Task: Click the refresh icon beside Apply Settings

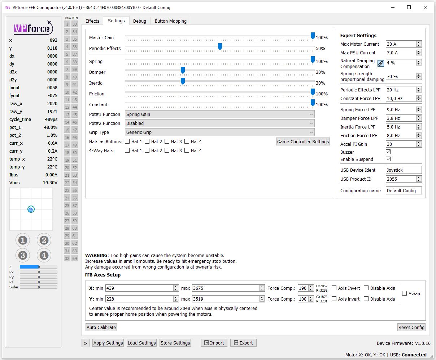Action: 86,343
